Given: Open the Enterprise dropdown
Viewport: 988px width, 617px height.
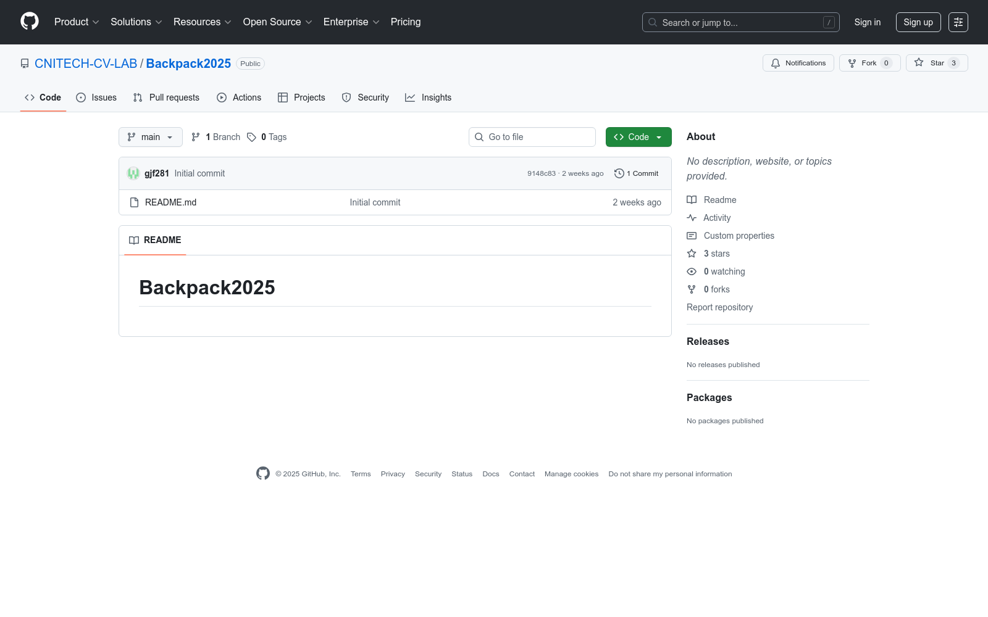Looking at the screenshot, I should [x=351, y=22].
